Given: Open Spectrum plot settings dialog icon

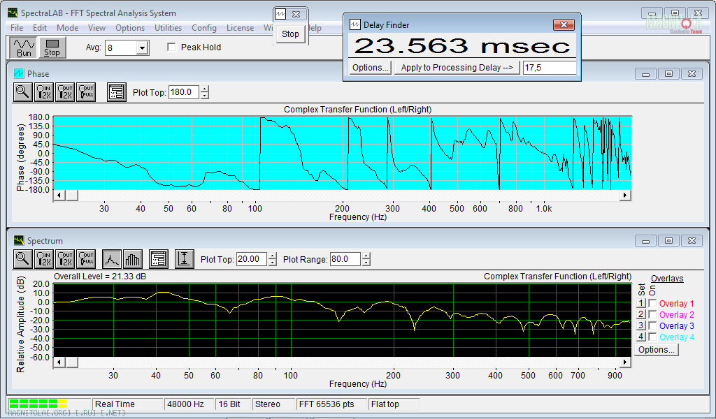Looking at the screenshot, I should (x=158, y=259).
